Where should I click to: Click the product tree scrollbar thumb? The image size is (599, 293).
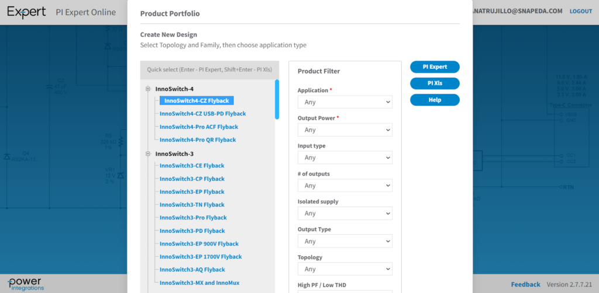[277, 99]
